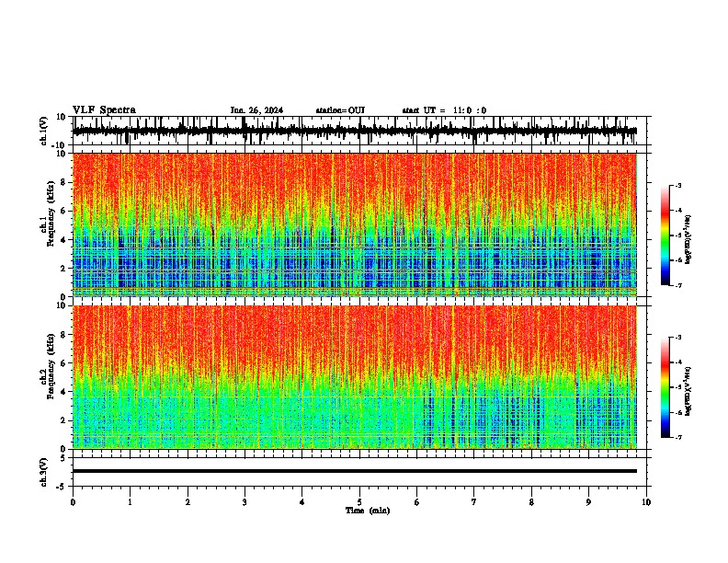728x563 pixels.
Task: Click the ch.1 color scale bar
Action: click(665, 236)
